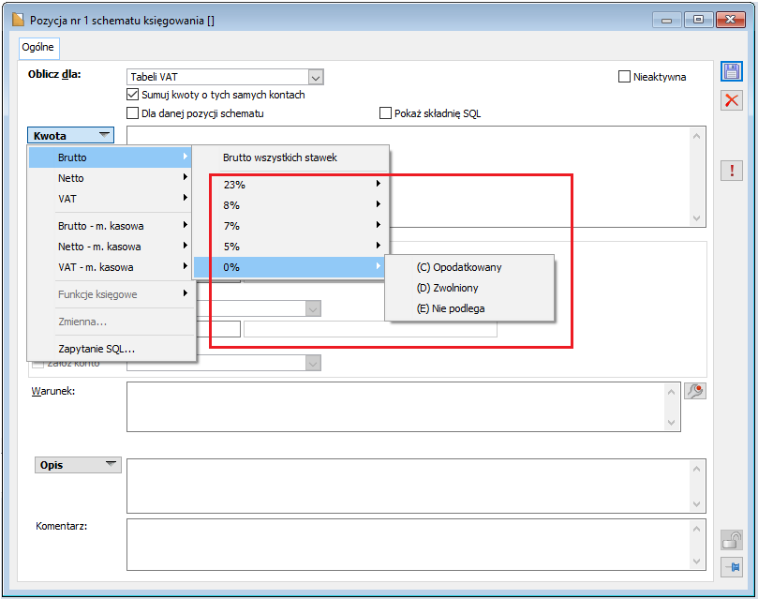Viewport: 758px width, 599px height.
Task: Uncheck Sumuj kwoty o tych samych kontach
Action: [x=132, y=95]
